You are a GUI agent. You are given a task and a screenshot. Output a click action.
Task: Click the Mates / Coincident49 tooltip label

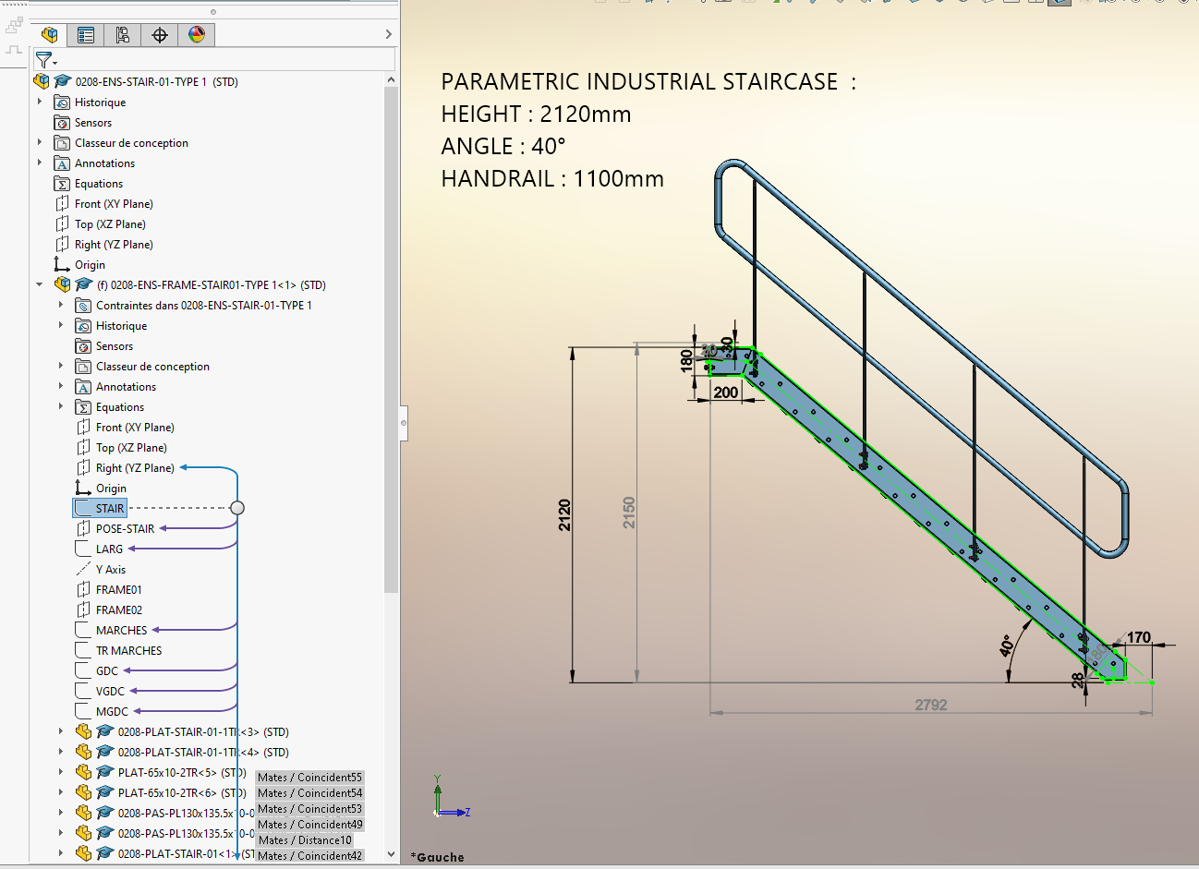(x=309, y=825)
